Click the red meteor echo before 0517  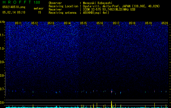[111, 92]
